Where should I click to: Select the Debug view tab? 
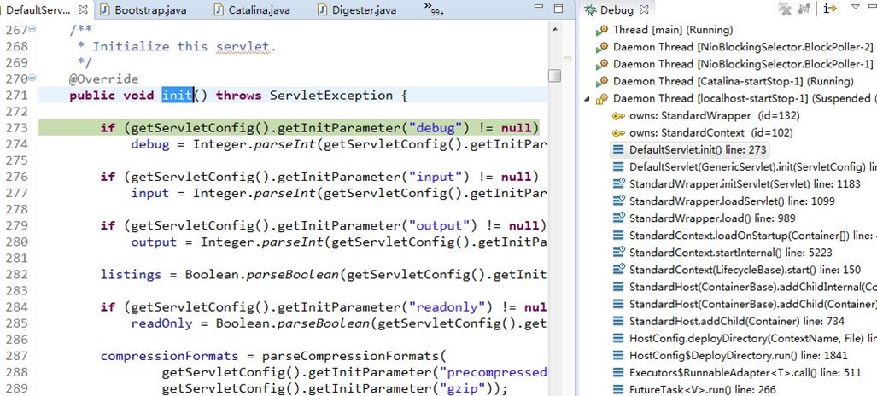(x=617, y=9)
